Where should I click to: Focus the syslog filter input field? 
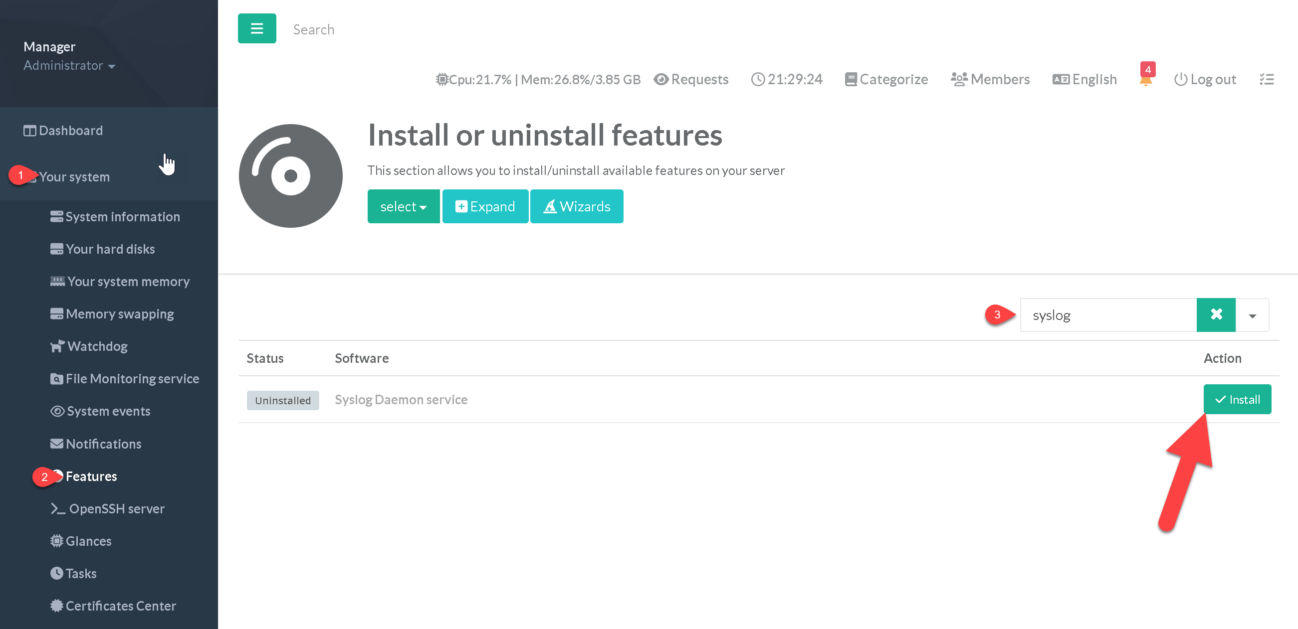[1107, 315]
